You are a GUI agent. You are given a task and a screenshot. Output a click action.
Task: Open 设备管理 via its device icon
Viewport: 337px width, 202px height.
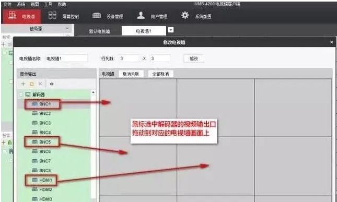[x=97, y=16]
